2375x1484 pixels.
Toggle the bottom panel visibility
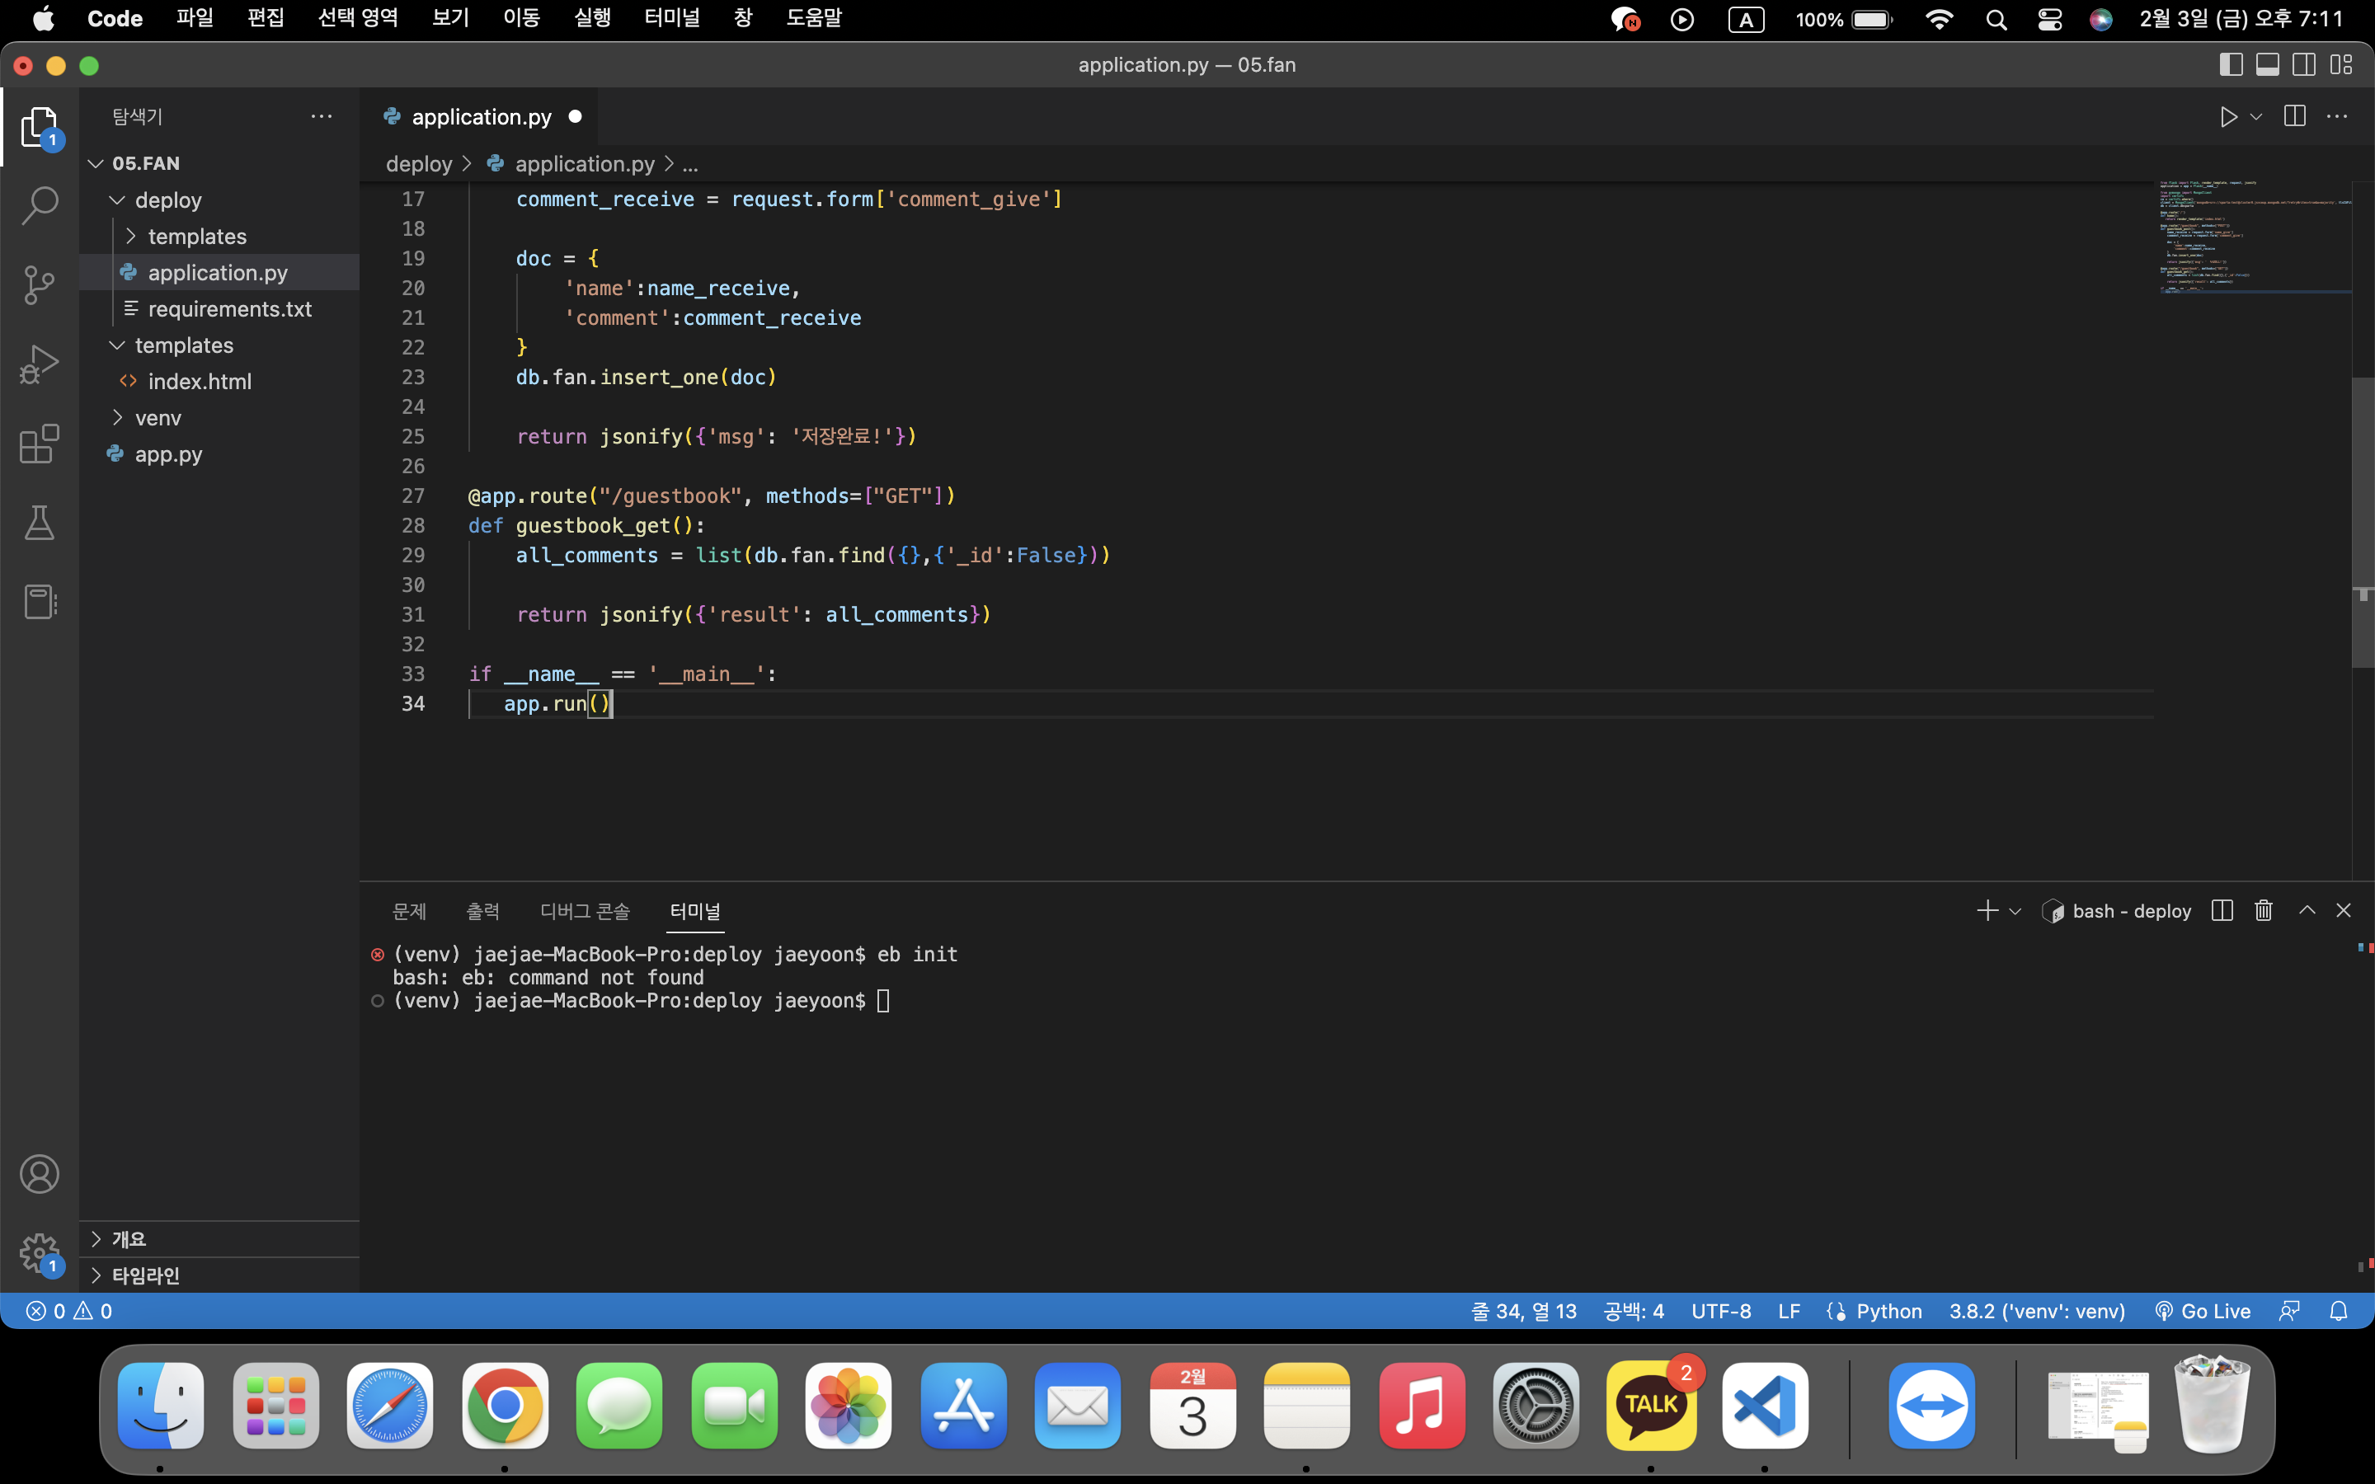click(x=2268, y=65)
